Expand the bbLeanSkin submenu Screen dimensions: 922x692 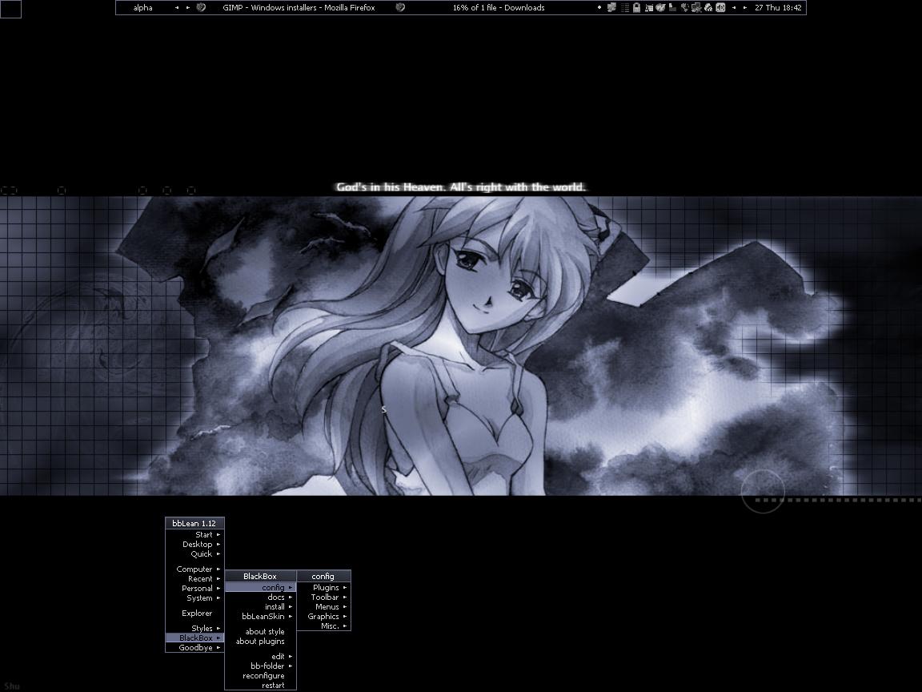[260, 617]
